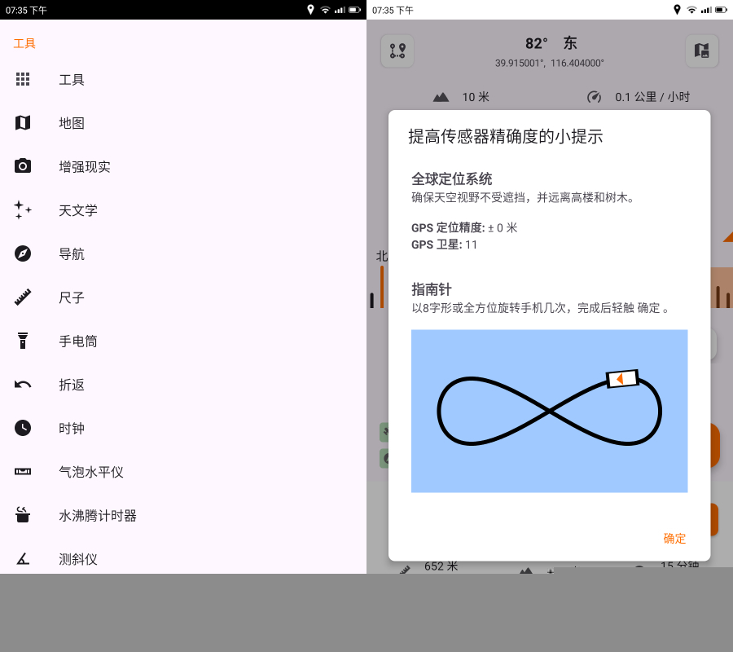Select the stars icon for 天文学
This screenshot has width=733, height=652.
coord(23,210)
